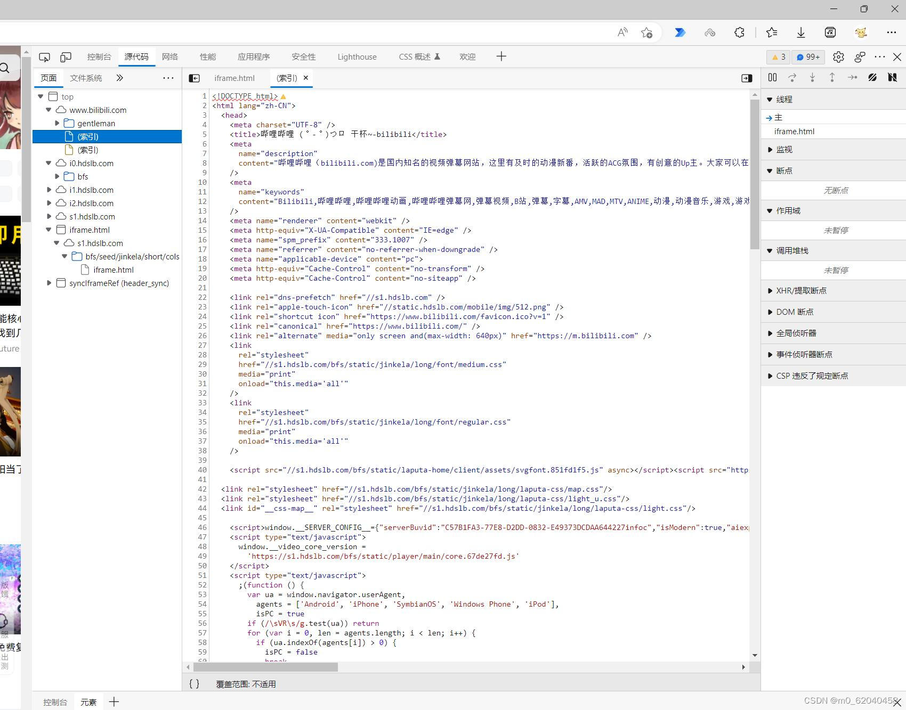Image resolution: width=906 pixels, height=710 pixels.
Task: Expand i1.hdslb.com domain node
Action: [x=48, y=190]
